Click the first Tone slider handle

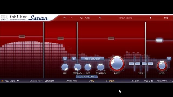(131, 64)
